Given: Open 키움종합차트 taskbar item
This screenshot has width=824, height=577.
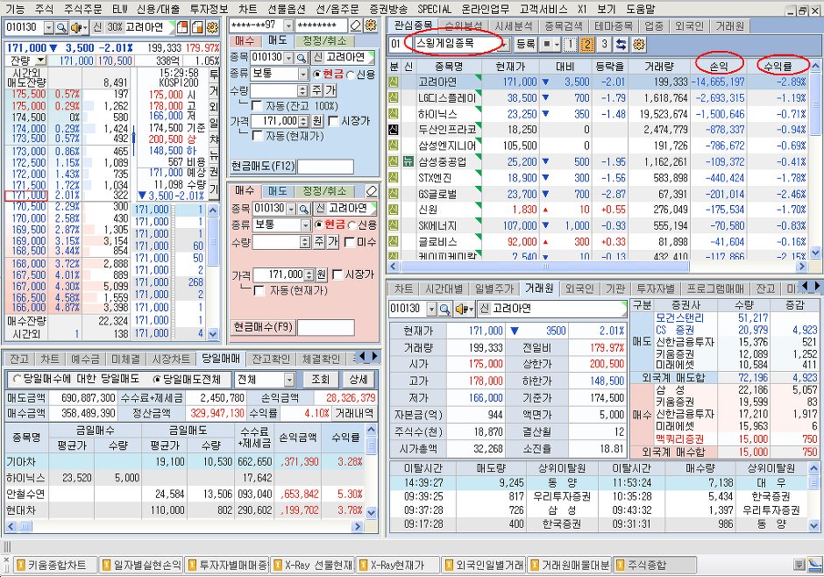Looking at the screenshot, I should click(x=56, y=565).
